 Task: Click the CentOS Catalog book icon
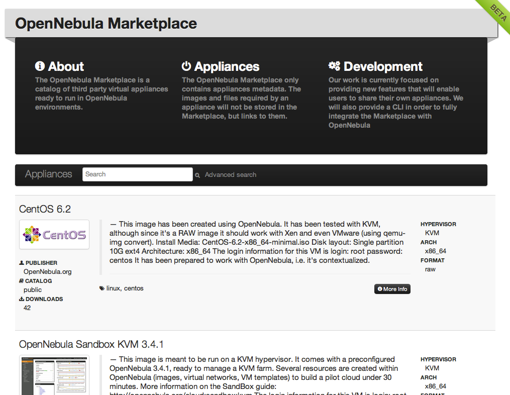tap(21, 281)
